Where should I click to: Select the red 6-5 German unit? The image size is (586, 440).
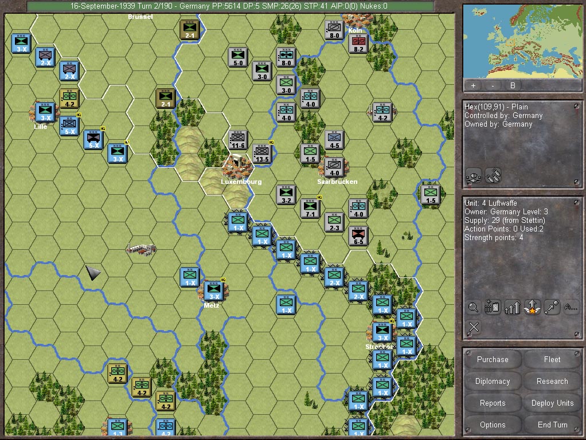pyautogui.click(x=358, y=235)
